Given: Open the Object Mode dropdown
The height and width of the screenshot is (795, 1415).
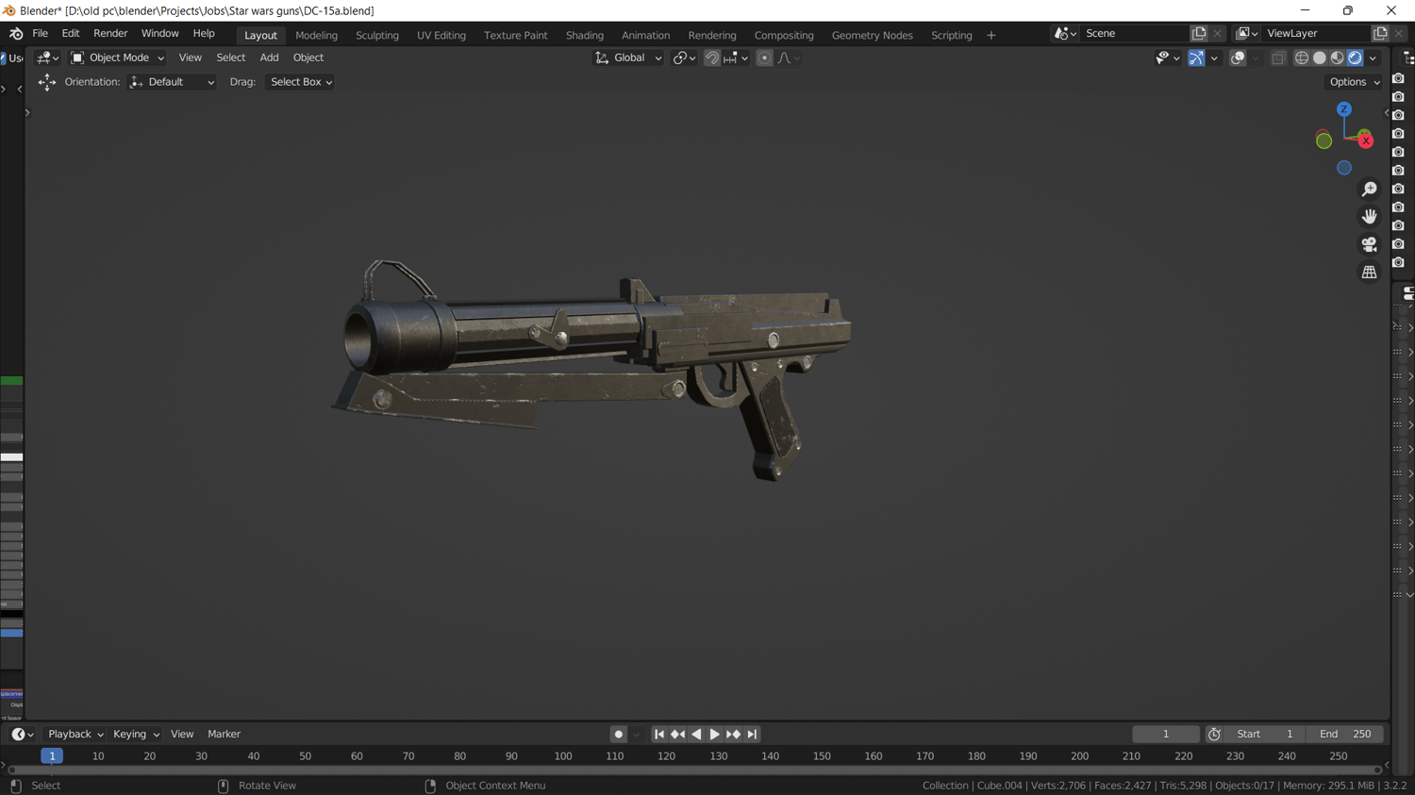Looking at the screenshot, I should click(118, 58).
